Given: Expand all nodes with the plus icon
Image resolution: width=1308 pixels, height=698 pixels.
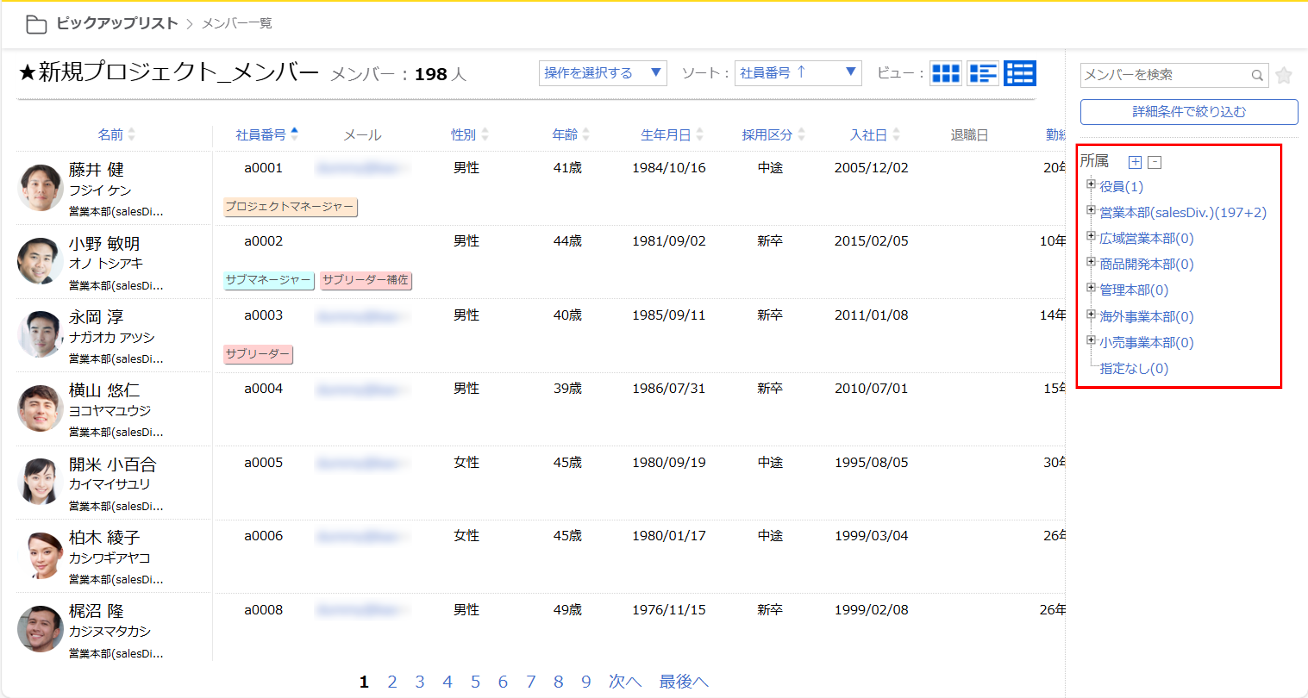Looking at the screenshot, I should click(x=1135, y=162).
